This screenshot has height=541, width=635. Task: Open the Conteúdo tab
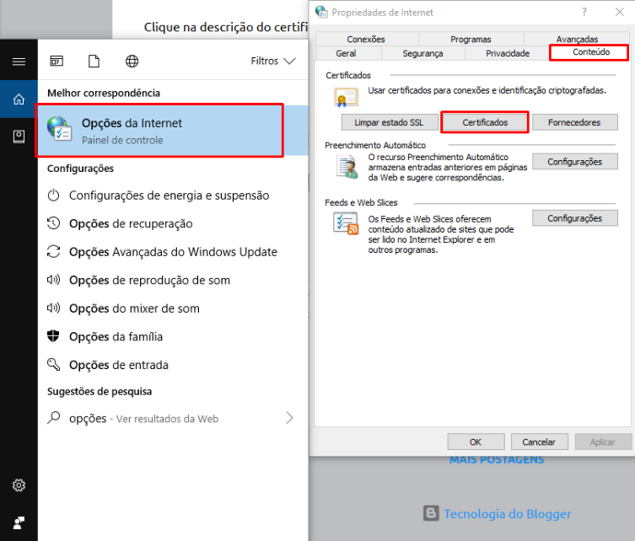click(589, 52)
